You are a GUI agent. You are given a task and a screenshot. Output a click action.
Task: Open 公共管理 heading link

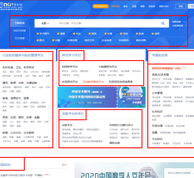point(157,93)
